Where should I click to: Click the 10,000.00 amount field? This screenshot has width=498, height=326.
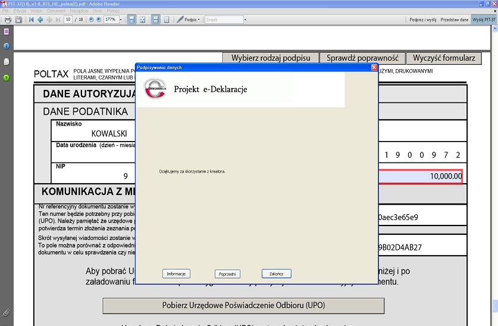(420, 176)
